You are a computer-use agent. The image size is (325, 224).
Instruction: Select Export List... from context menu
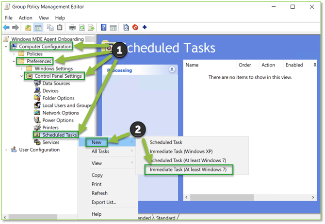point(104,202)
